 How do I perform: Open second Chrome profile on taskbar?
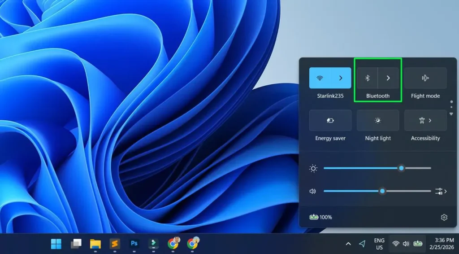tap(193, 243)
